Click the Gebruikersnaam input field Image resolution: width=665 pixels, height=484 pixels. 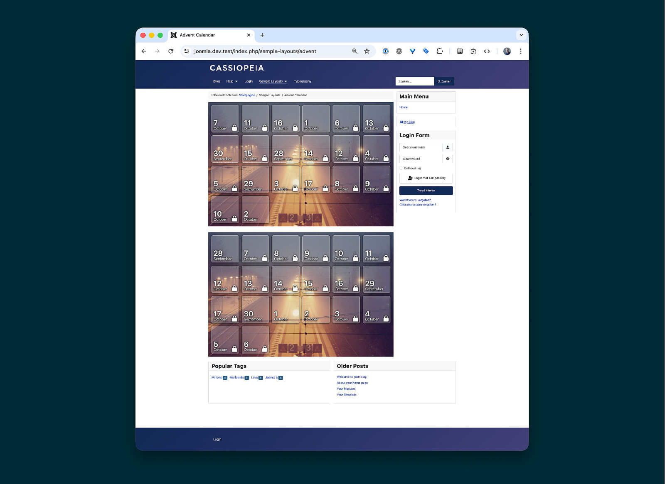pos(421,147)
